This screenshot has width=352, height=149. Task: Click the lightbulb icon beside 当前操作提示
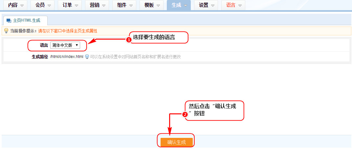coord(6,31)
